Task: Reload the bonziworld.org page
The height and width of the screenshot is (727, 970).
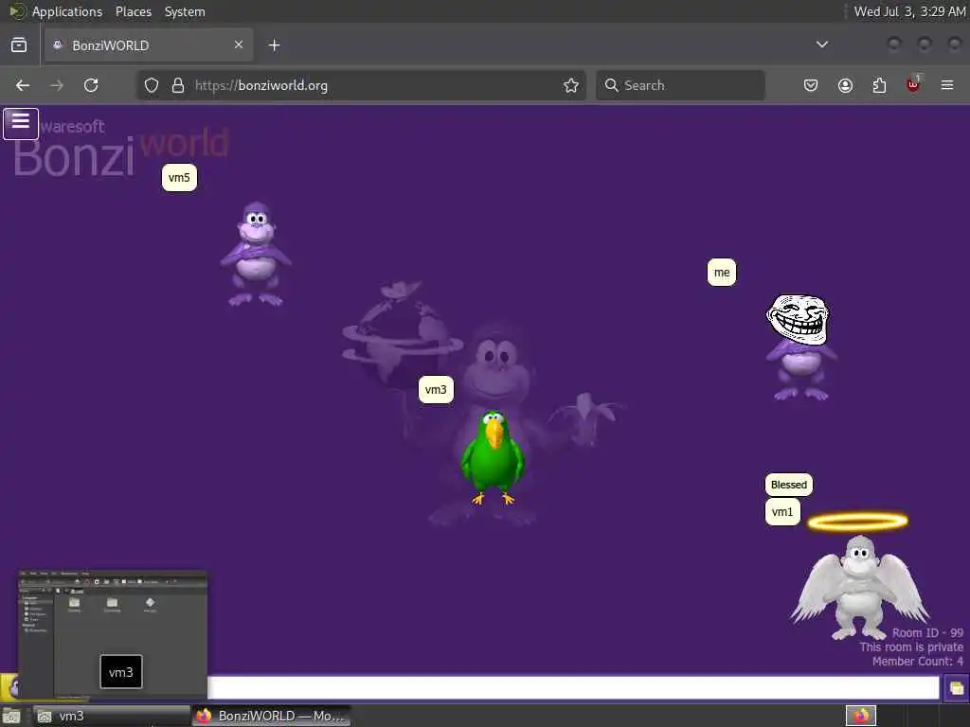Action: click(x=91, y=85)
